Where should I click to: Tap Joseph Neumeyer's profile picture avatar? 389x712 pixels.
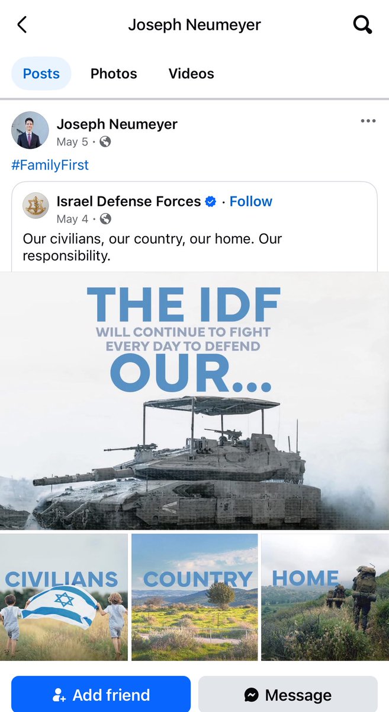[x=30, y=130]
